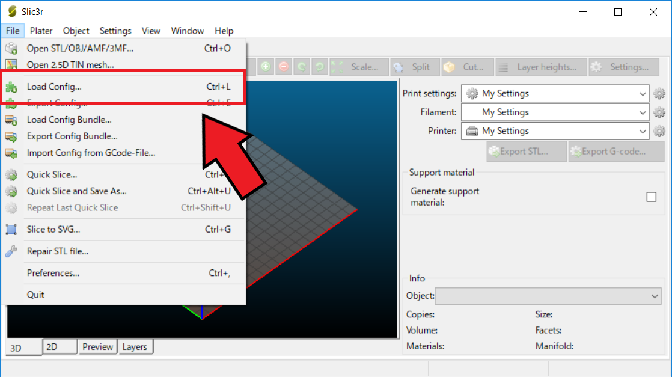This screenshot has width=672, height=377.
Task: Click the Slic3r app icon in title bar
Action: [x=12, y=11]
